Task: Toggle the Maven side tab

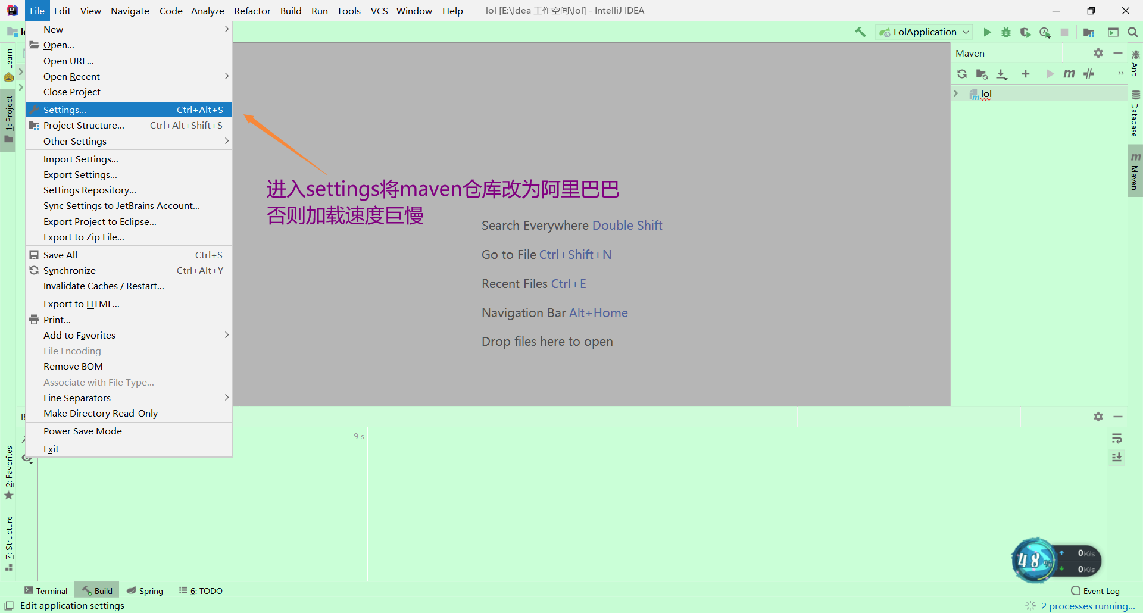Action: [x=1135, y=171]
